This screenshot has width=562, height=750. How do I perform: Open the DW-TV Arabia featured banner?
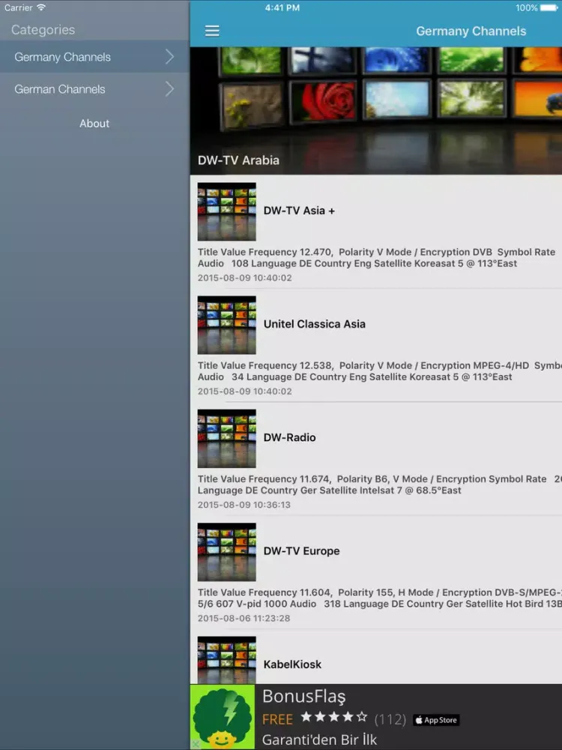click(375, 110)
